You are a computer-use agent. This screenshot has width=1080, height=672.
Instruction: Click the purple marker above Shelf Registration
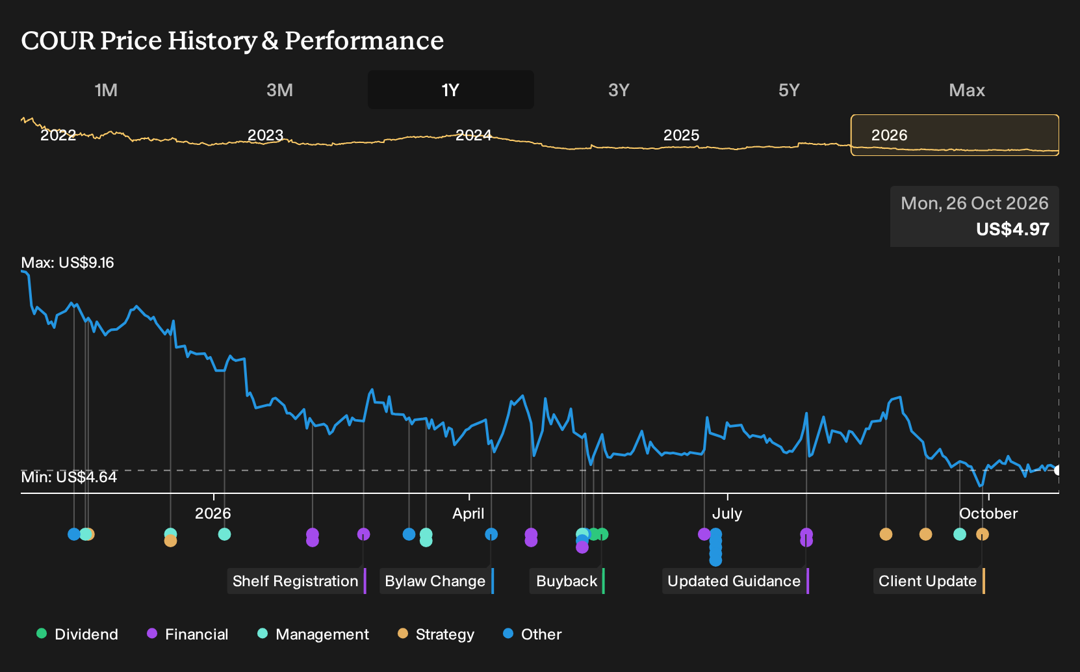click(363, 534)
